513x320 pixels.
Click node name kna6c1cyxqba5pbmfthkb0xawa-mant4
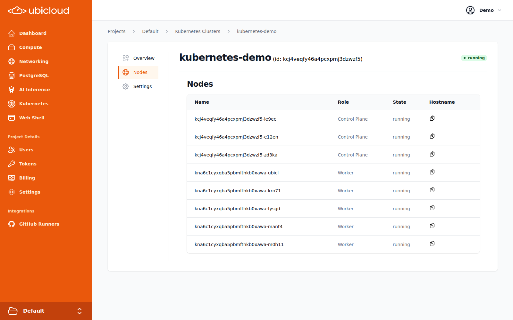click(x=239, y=227)
